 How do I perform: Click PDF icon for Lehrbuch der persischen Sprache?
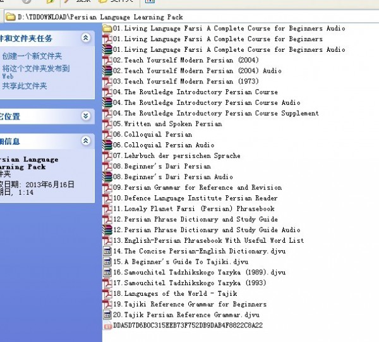click(107, 156)
